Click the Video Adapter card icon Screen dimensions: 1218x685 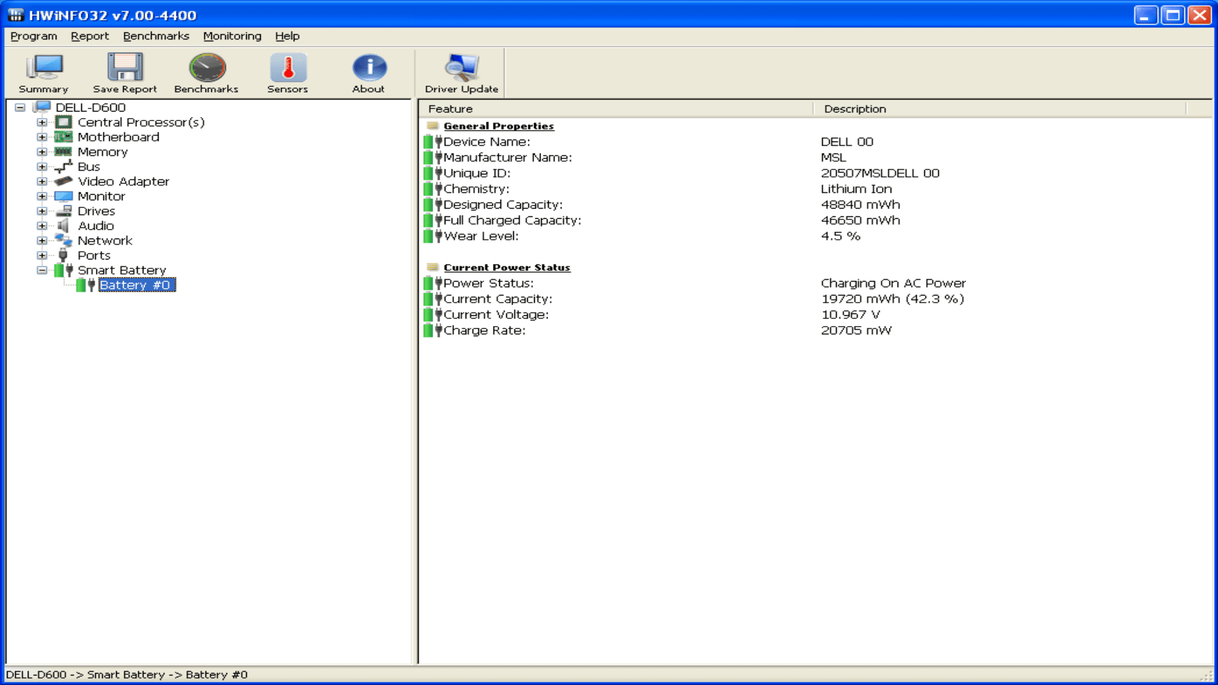point(63,181)
